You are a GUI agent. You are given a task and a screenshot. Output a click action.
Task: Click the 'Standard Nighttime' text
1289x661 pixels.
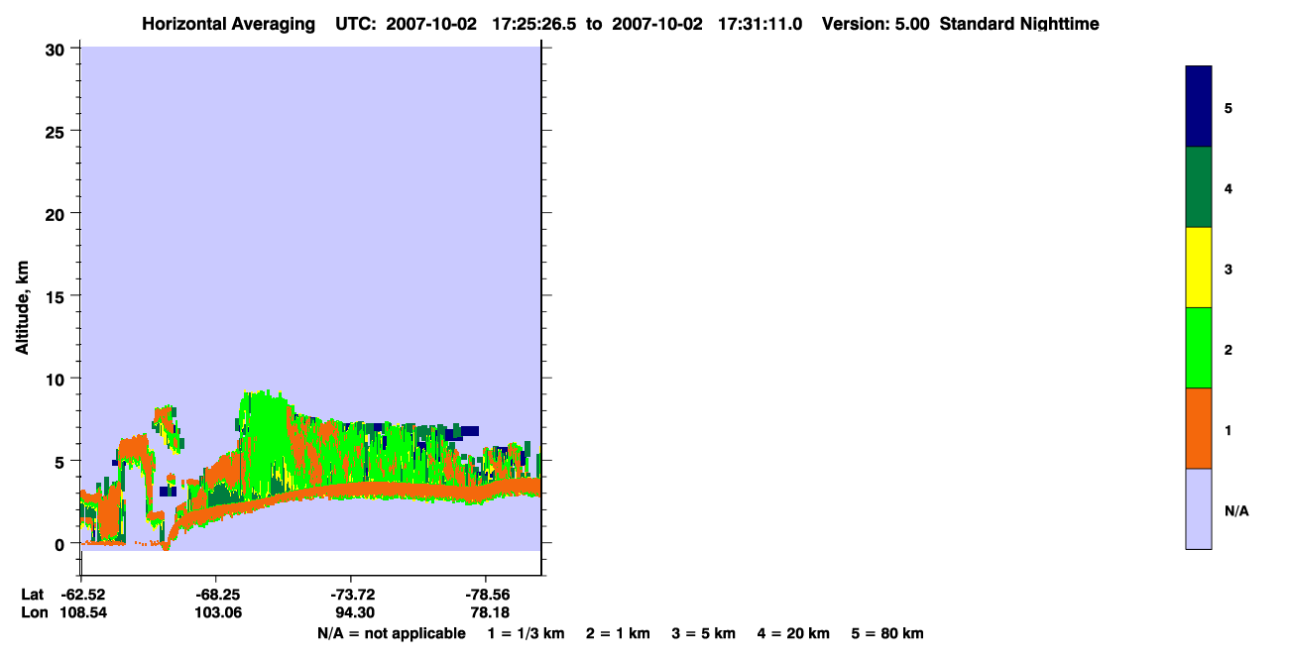click(1019, 24)
